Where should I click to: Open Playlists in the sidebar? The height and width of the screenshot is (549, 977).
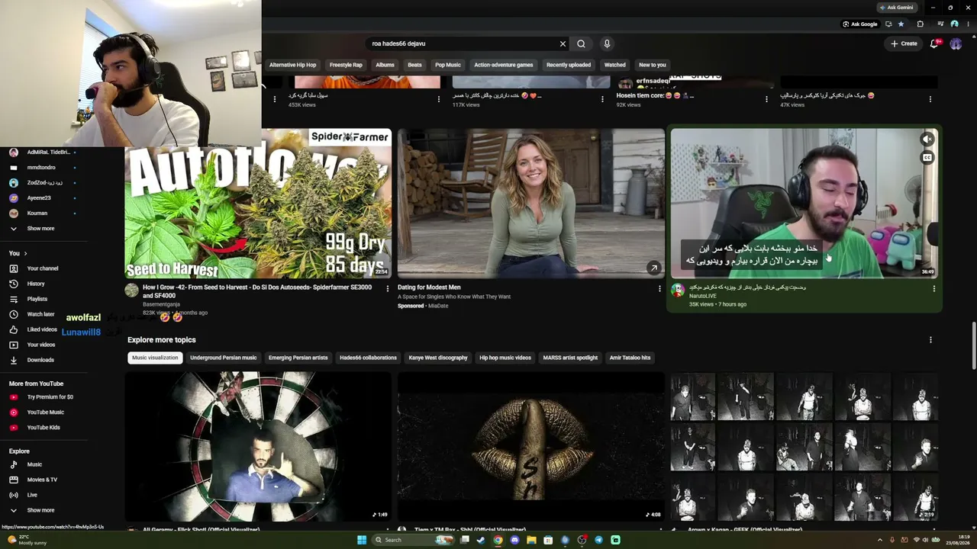tap(37, 299)
